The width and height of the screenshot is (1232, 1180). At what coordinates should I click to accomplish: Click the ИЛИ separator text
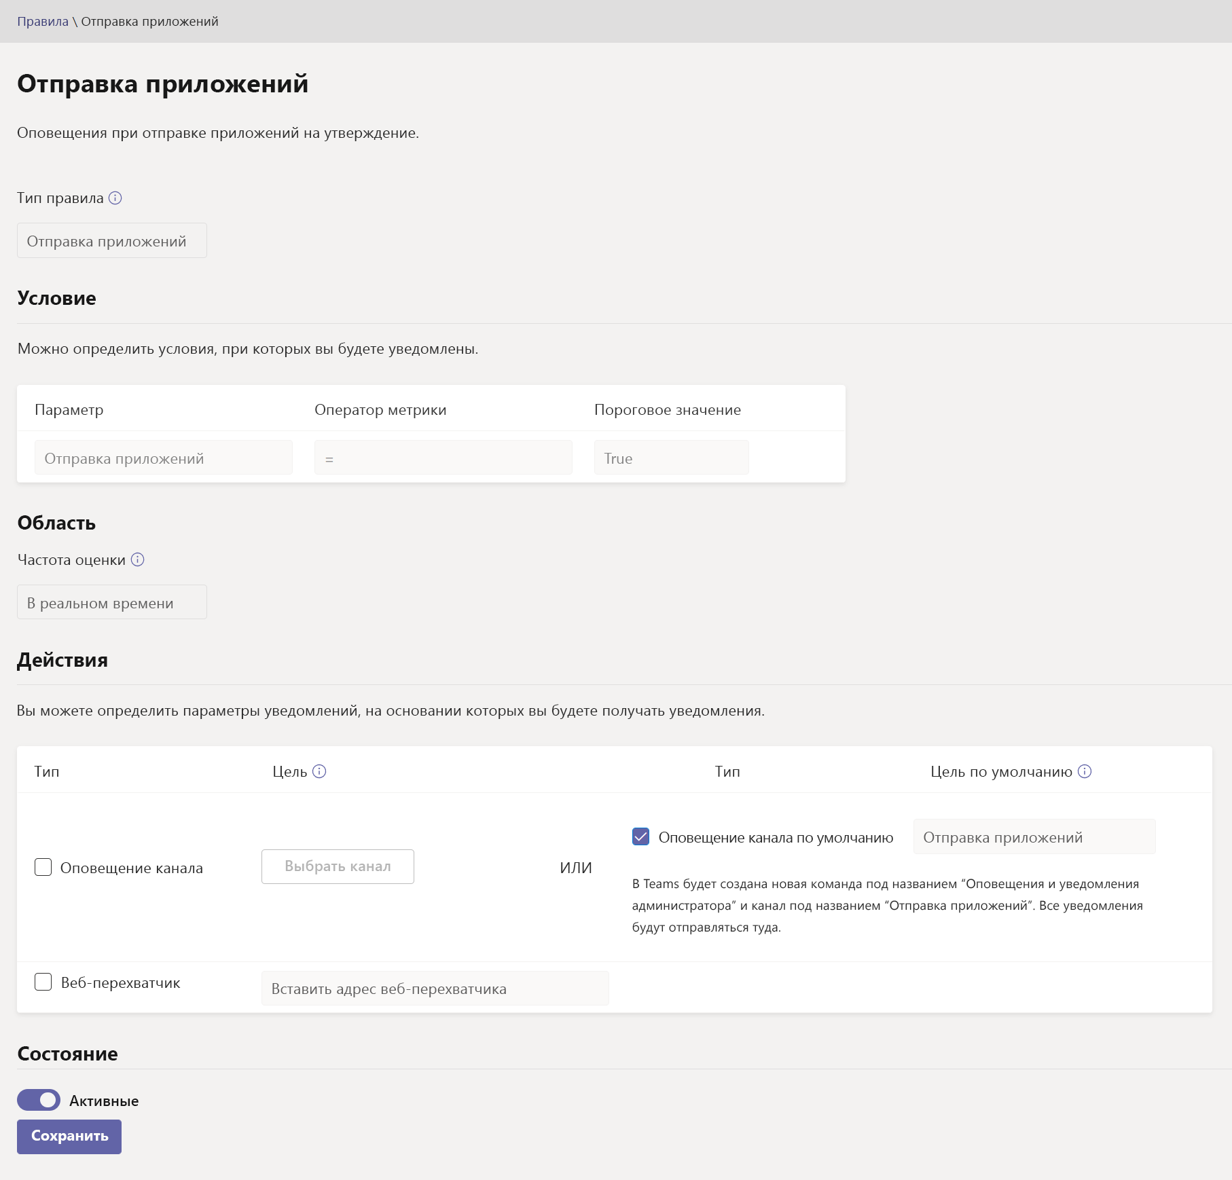point(576,868)
